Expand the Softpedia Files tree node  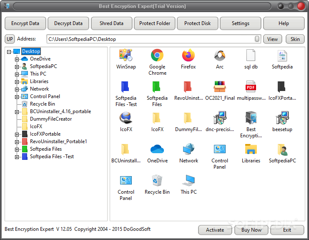[17, 149]
